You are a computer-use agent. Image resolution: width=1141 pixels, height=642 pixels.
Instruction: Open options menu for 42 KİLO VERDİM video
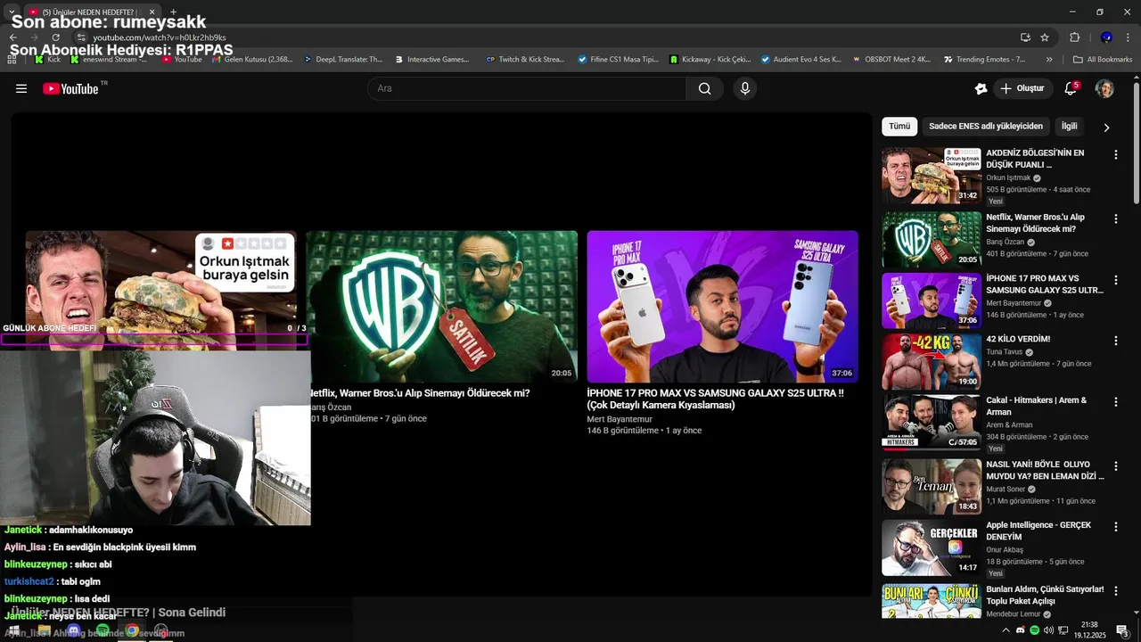[1115, 342]
